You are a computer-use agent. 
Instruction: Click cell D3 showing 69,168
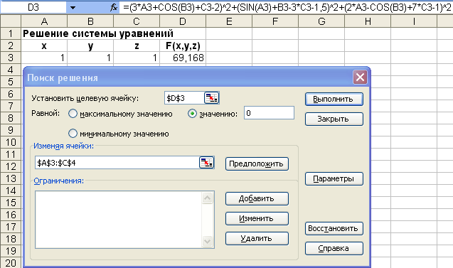pyautogui.click(x=183, y=58)
